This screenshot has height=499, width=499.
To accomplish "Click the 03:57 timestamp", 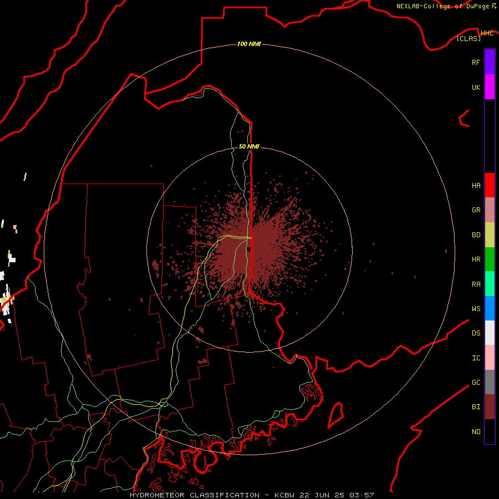I will tap(361, 495).
